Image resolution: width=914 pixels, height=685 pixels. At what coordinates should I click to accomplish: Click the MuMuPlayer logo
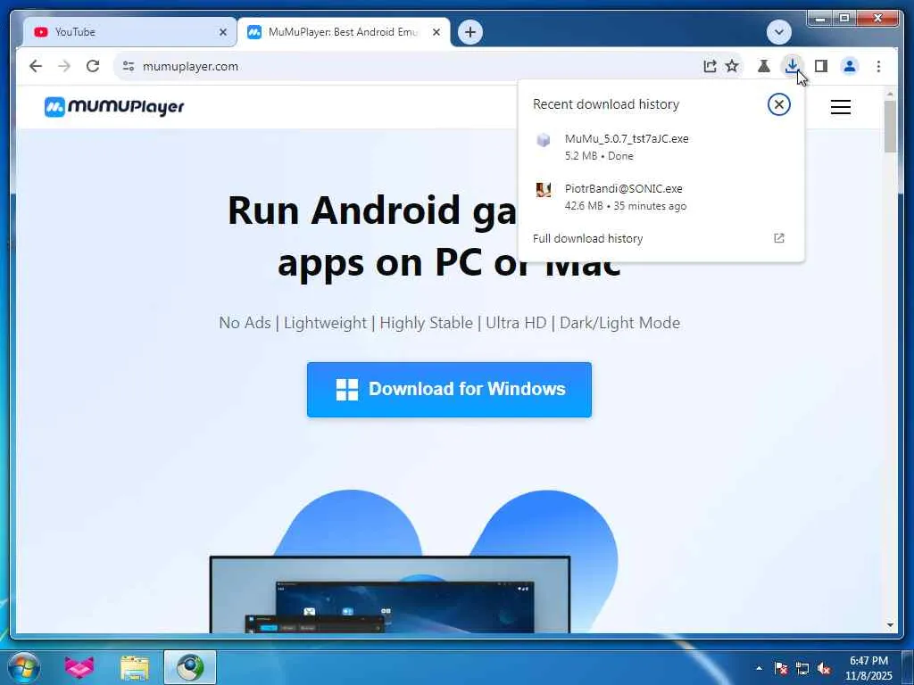pyautogui.click(x=114, y=107)
